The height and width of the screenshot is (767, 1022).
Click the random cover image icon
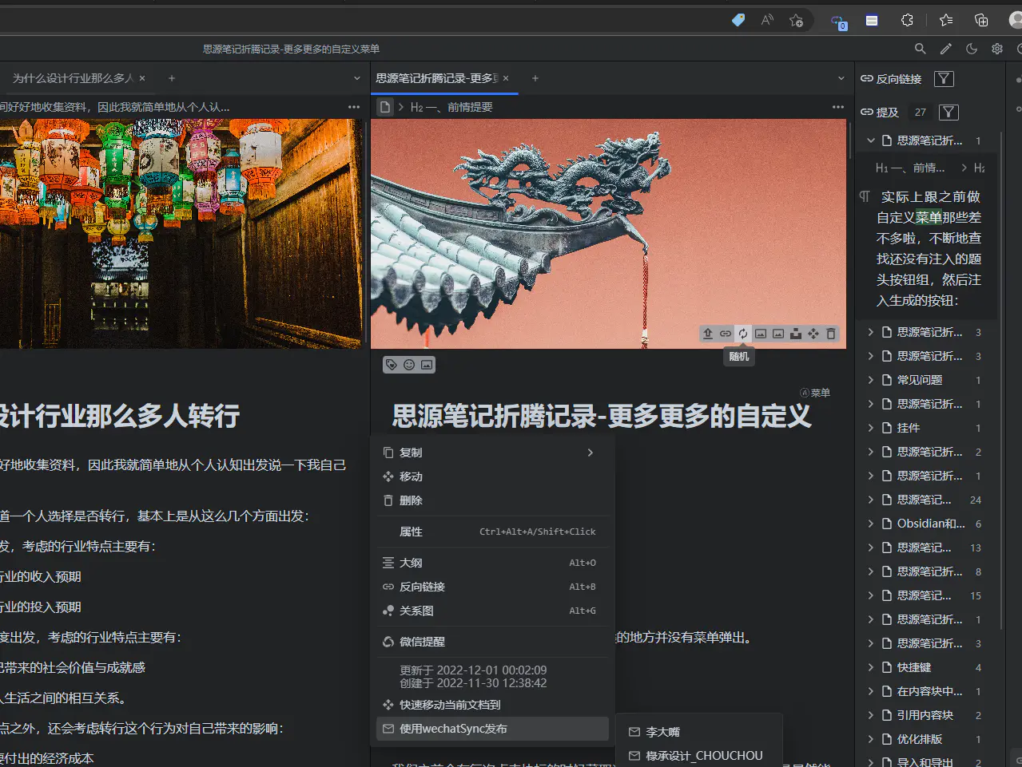[x=742, y=334]
